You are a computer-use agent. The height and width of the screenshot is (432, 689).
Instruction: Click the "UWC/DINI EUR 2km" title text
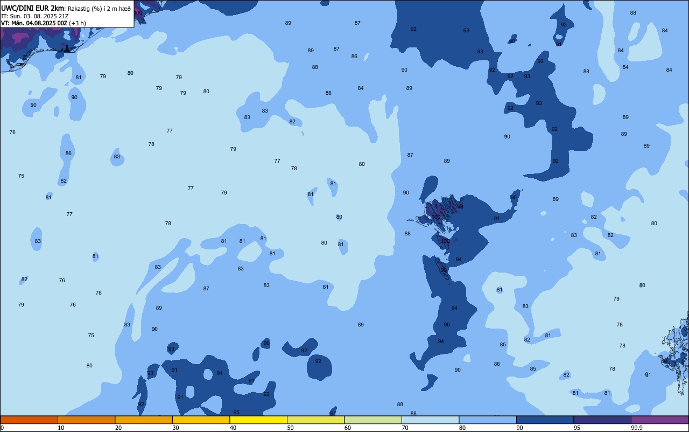[33, 8]
